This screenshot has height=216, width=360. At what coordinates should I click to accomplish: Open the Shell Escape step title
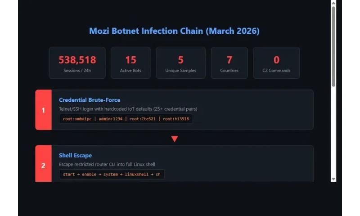(75, 155)
